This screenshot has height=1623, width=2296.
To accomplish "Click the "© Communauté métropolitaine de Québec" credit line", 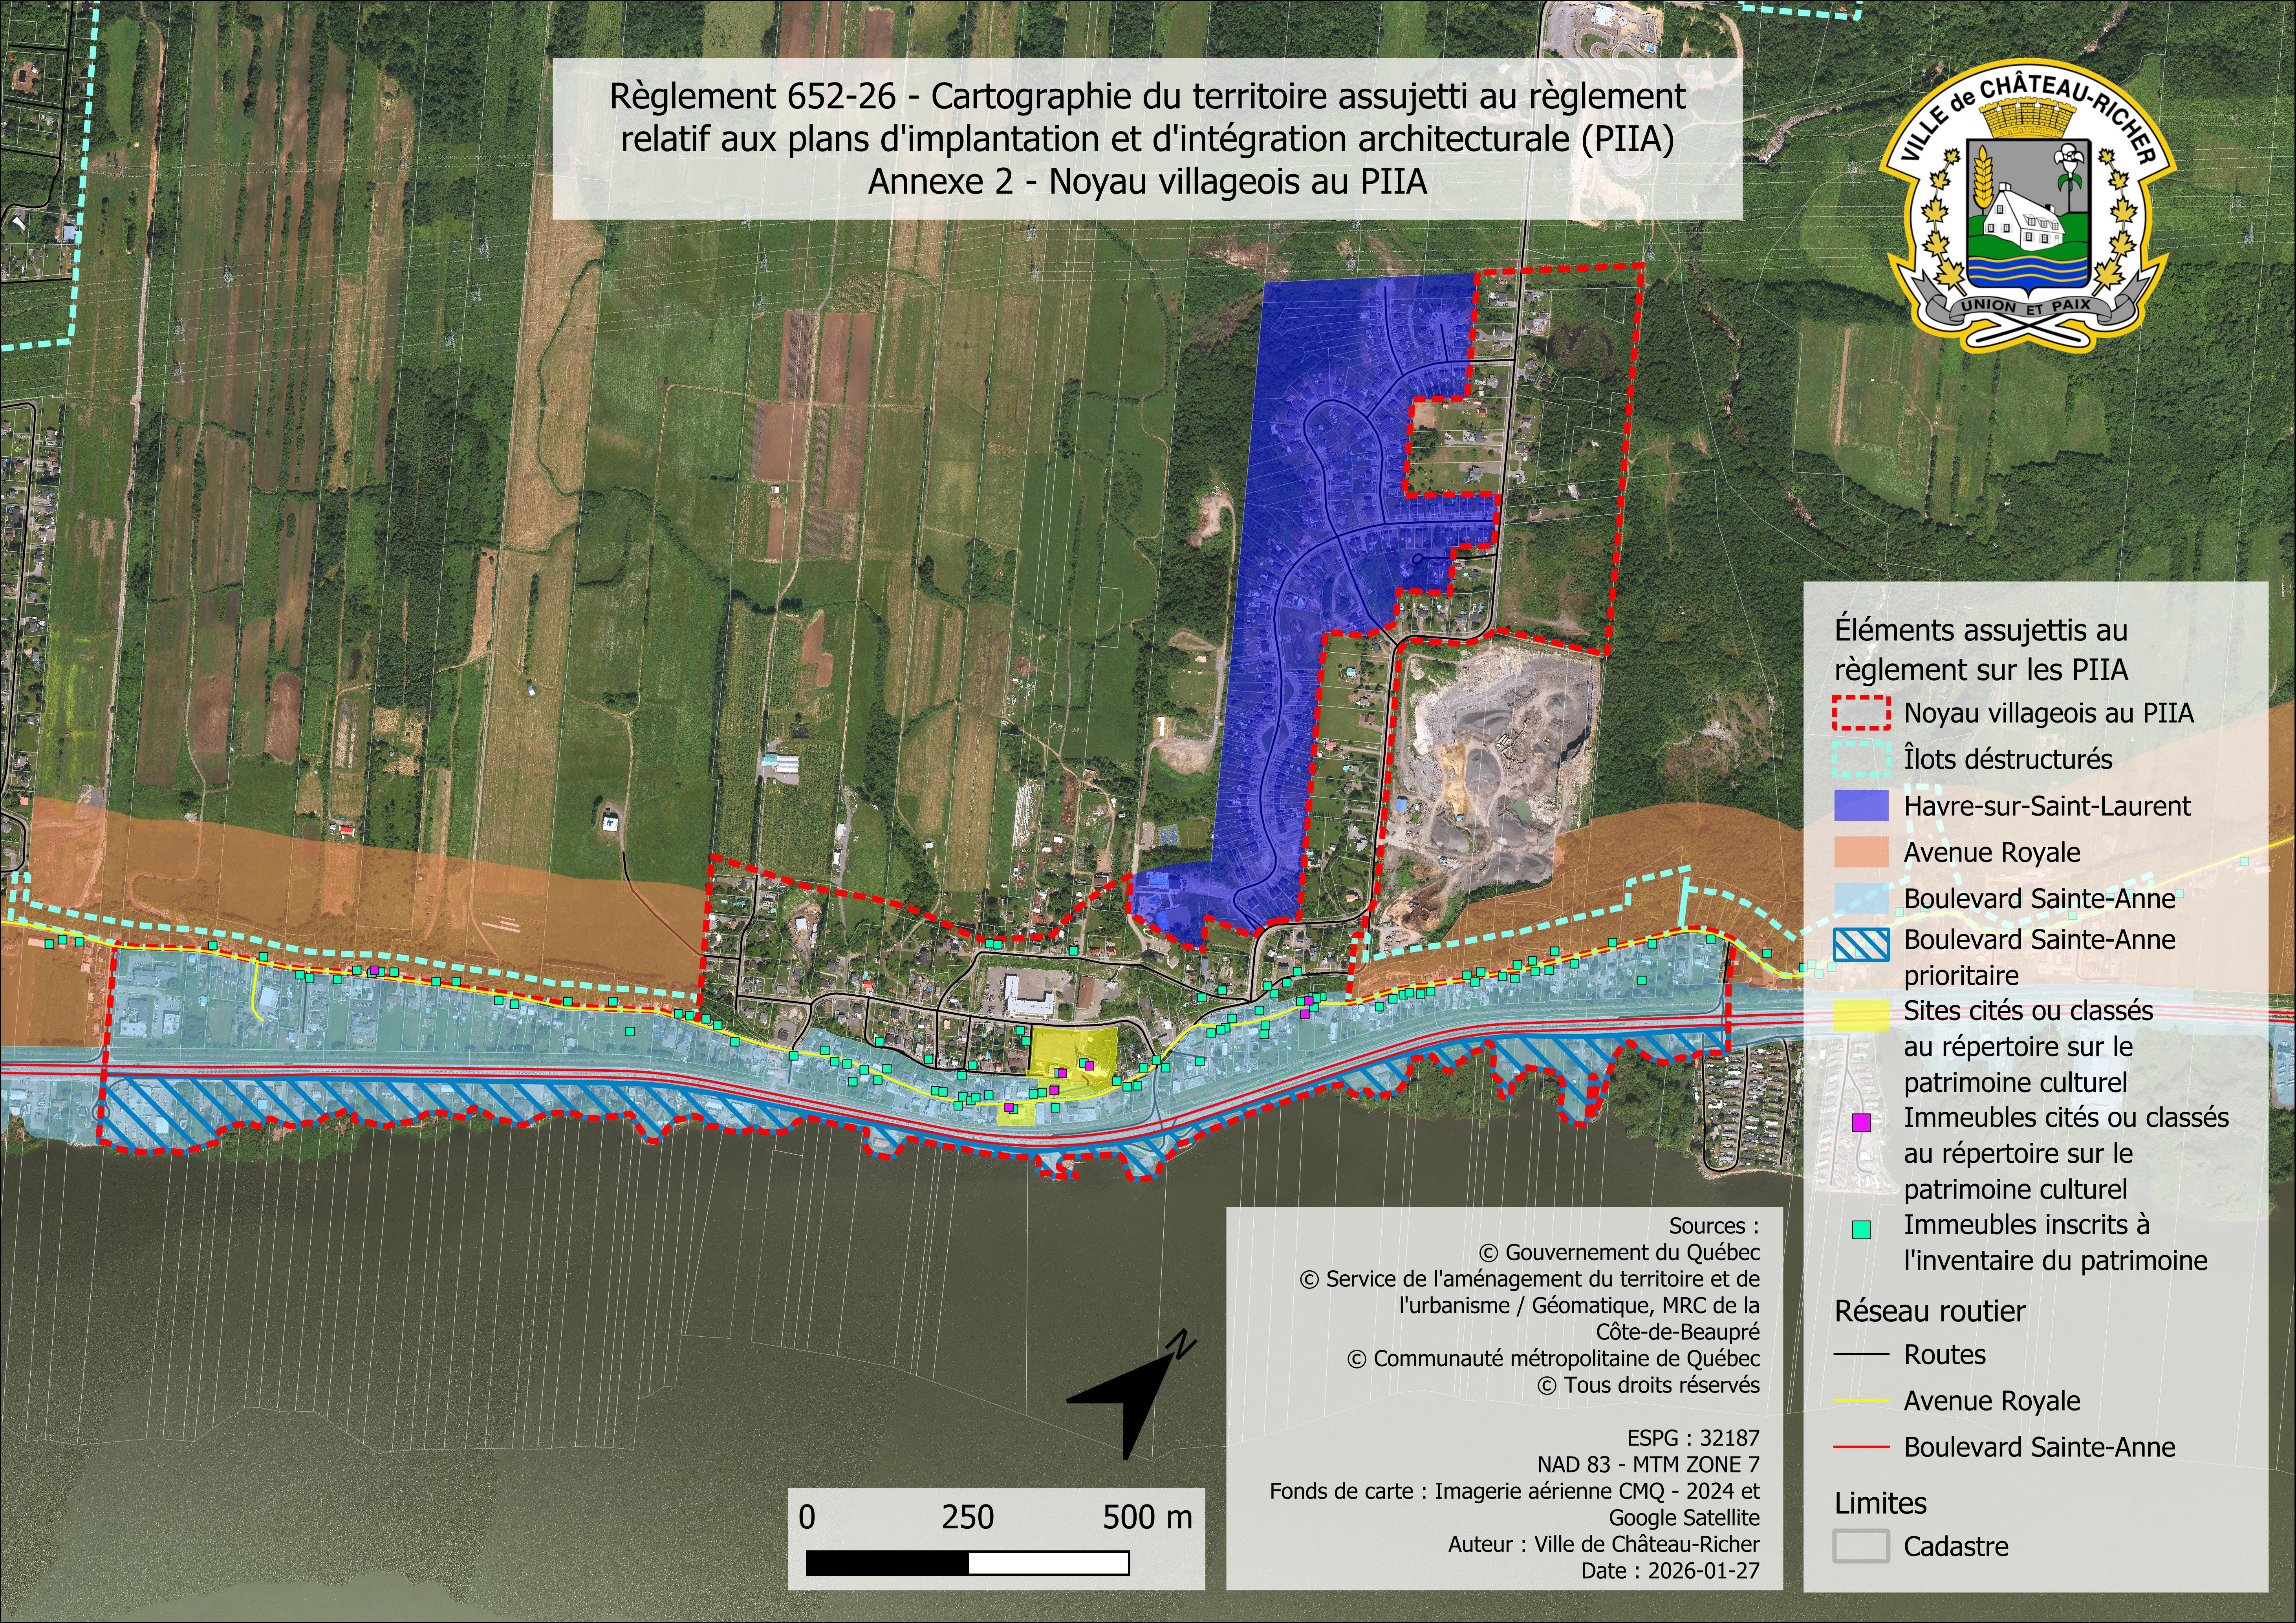I will click(1553, 1359).
